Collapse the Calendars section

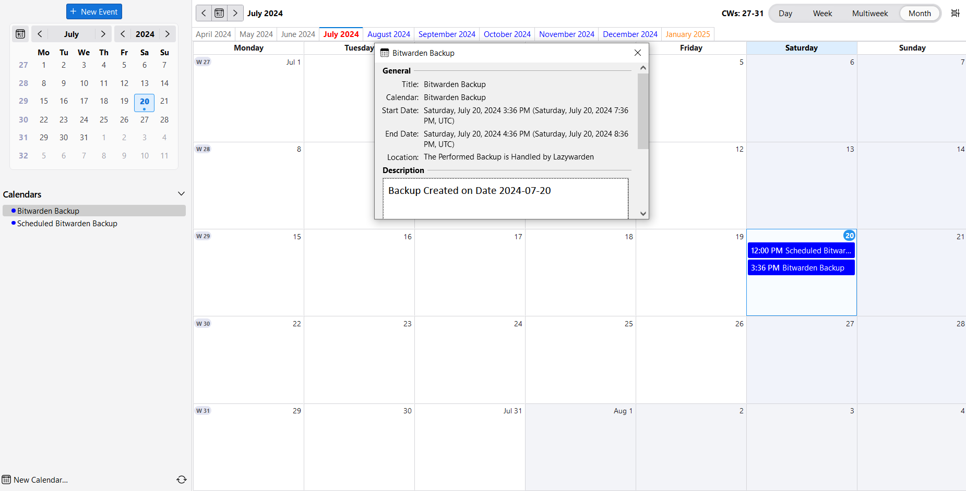181,194
